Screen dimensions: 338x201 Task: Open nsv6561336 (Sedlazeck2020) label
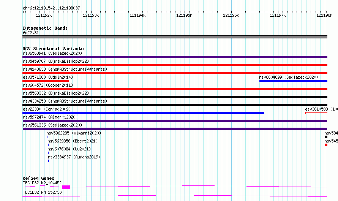[x=52, y=125]
